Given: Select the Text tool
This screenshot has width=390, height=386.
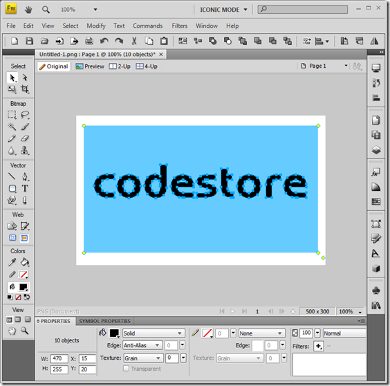Looking at the screenshot, I should click(x=25, y=188).
